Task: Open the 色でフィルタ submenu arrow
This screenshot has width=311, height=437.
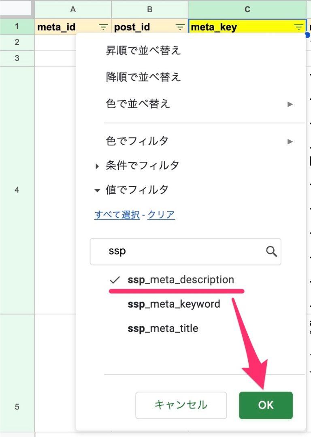Action: 290,141
